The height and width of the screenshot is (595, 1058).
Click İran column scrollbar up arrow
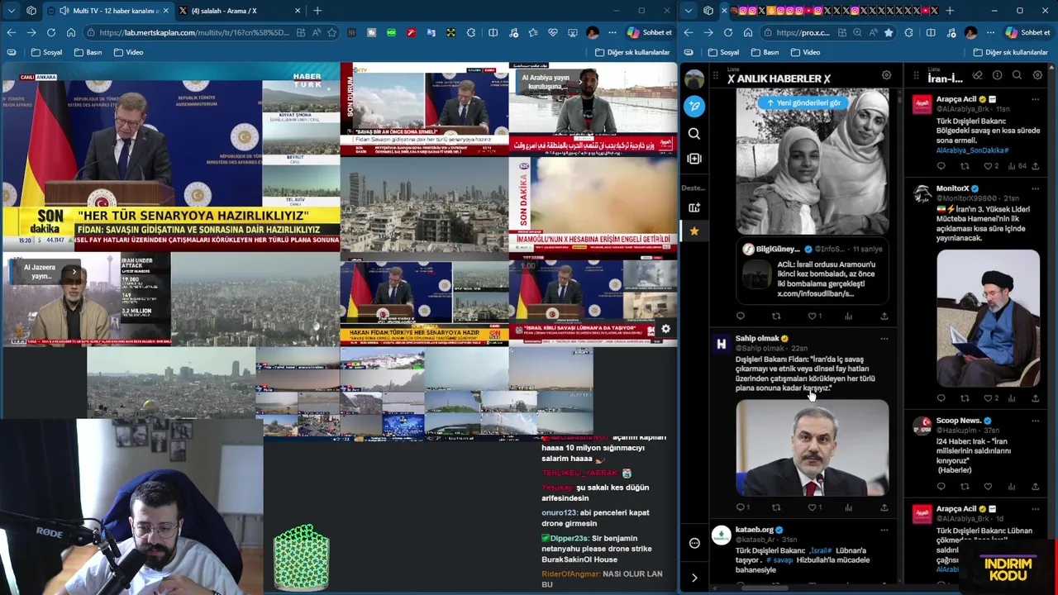1051,65
